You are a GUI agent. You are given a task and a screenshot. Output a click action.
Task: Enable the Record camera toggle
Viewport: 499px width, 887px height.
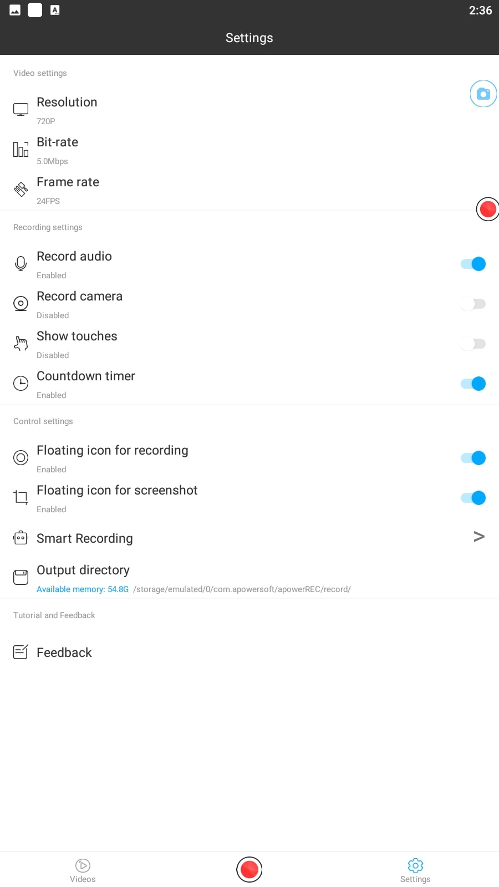coord(473,304)
